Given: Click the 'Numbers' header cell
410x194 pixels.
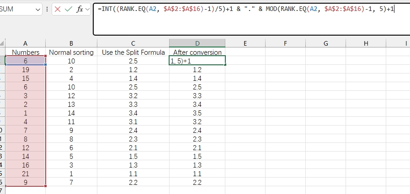Looking at the screenshot, I should tap(25, 52).
